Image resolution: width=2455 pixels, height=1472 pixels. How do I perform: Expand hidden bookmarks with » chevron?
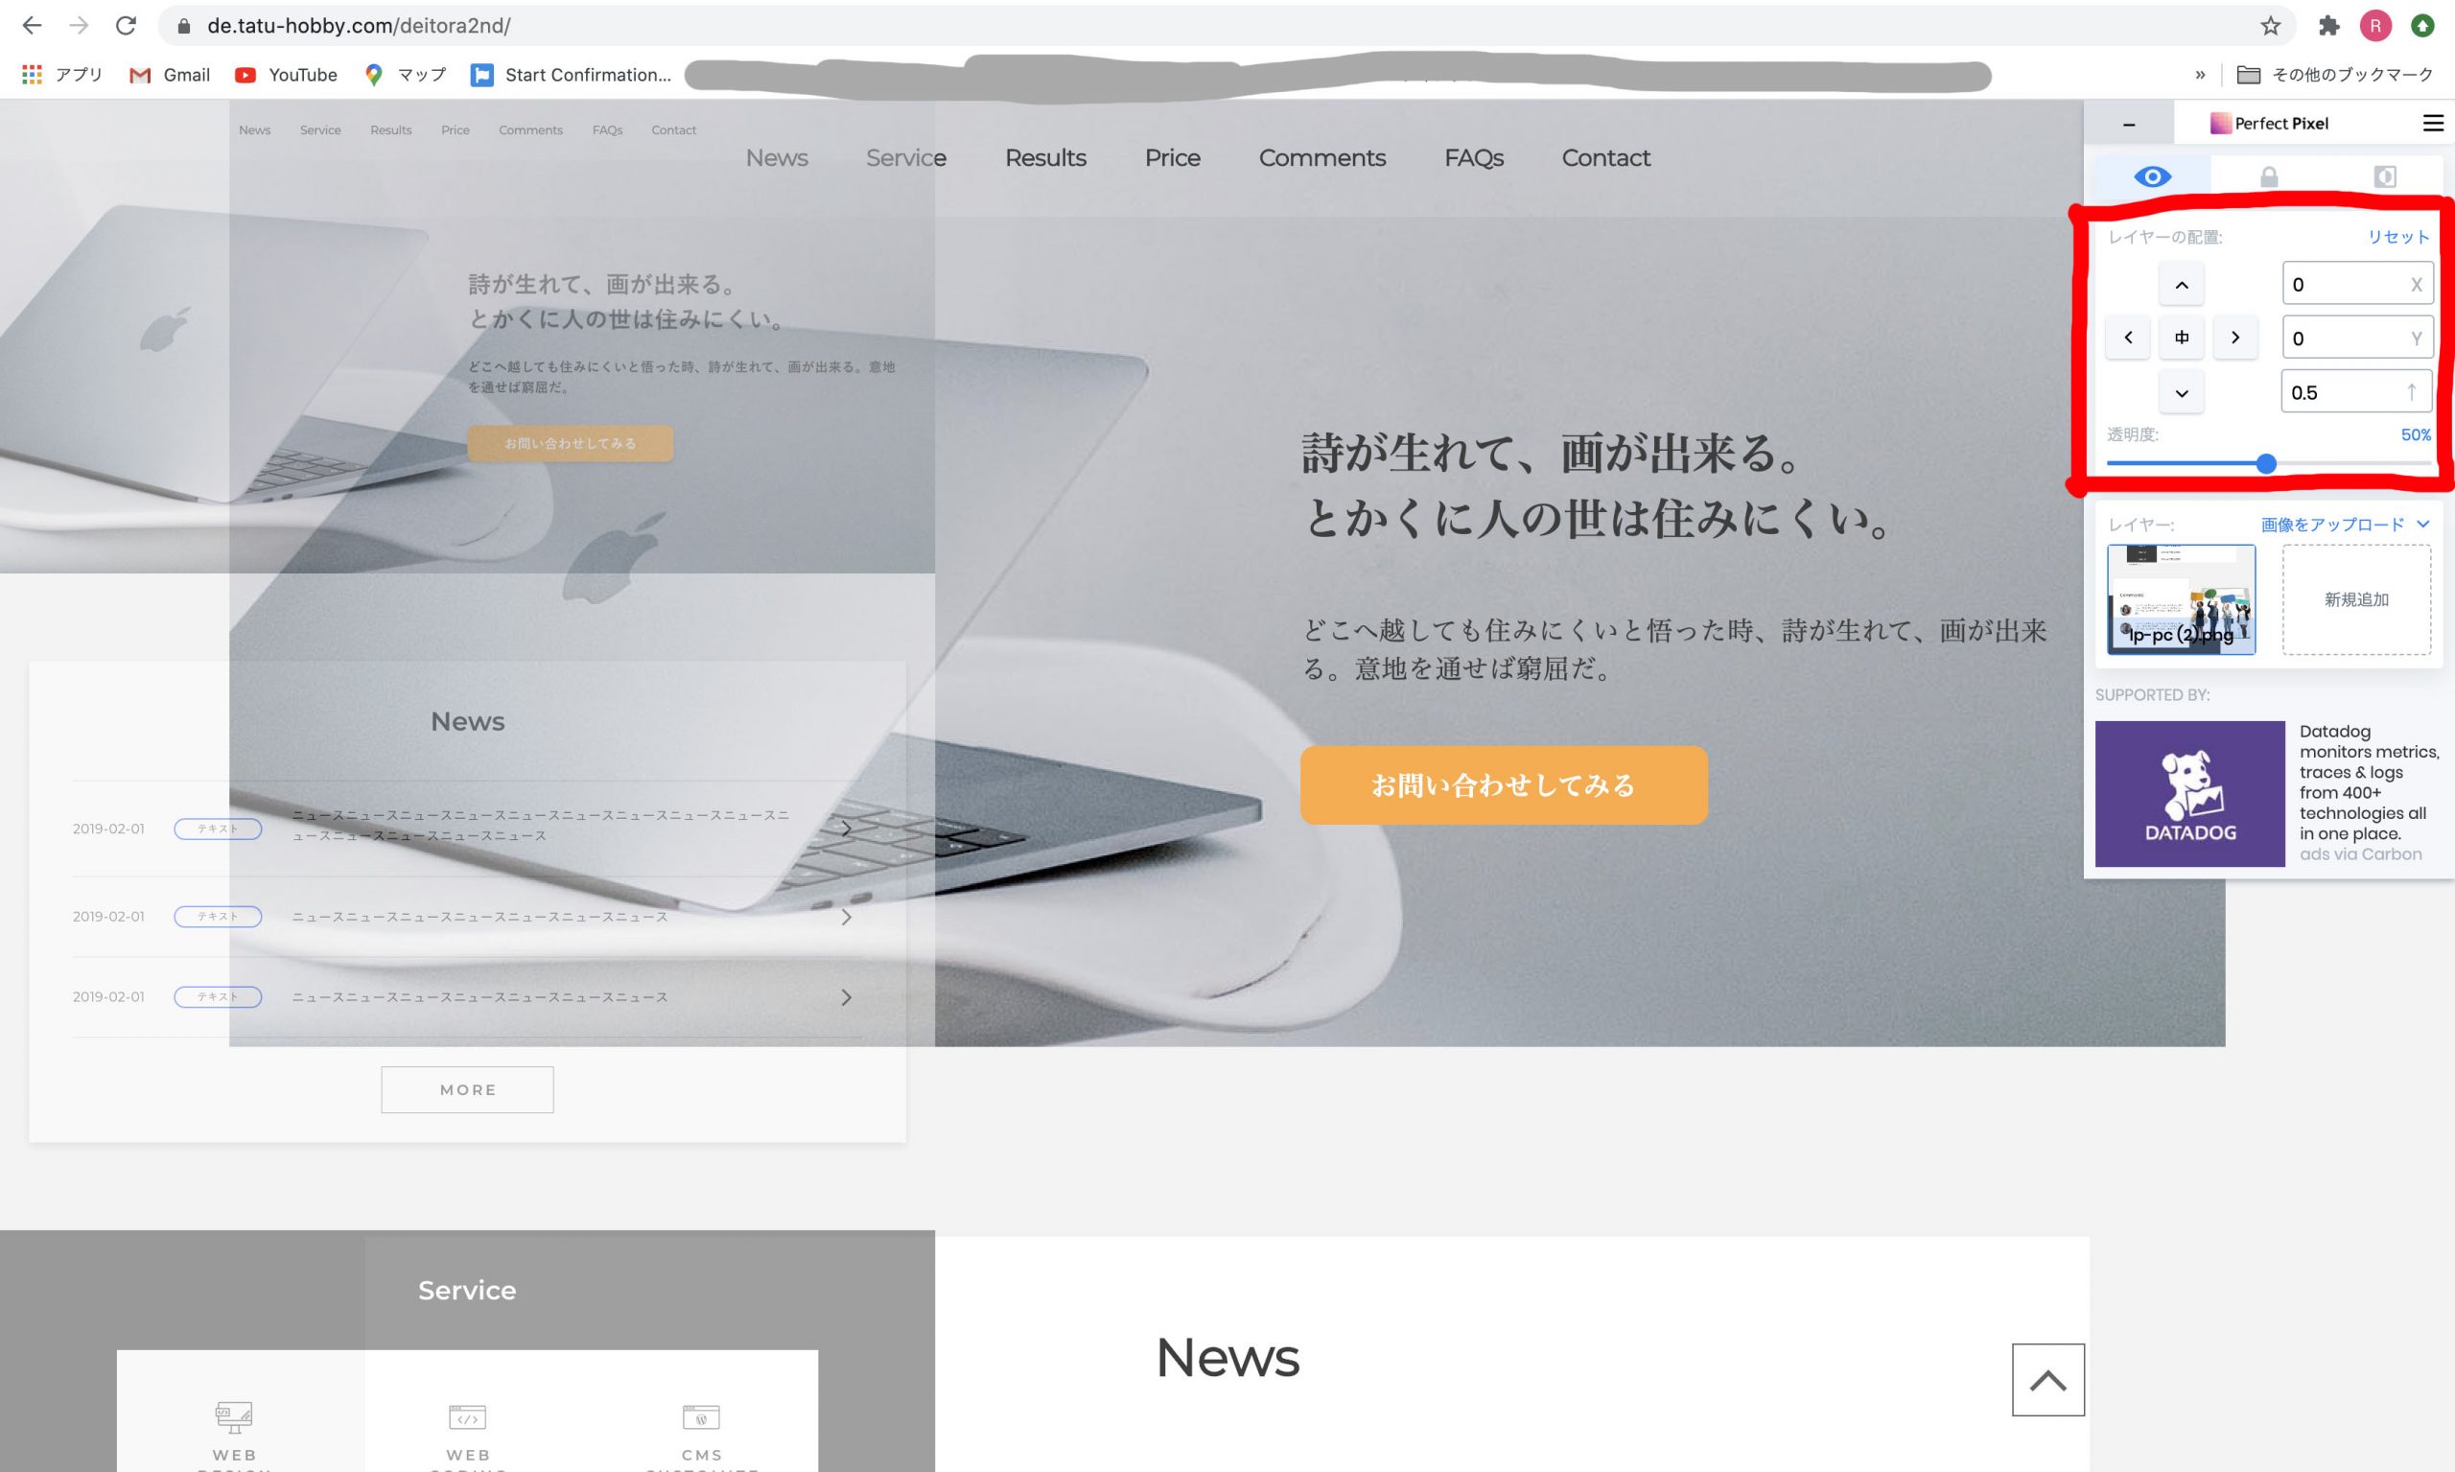2200,75
